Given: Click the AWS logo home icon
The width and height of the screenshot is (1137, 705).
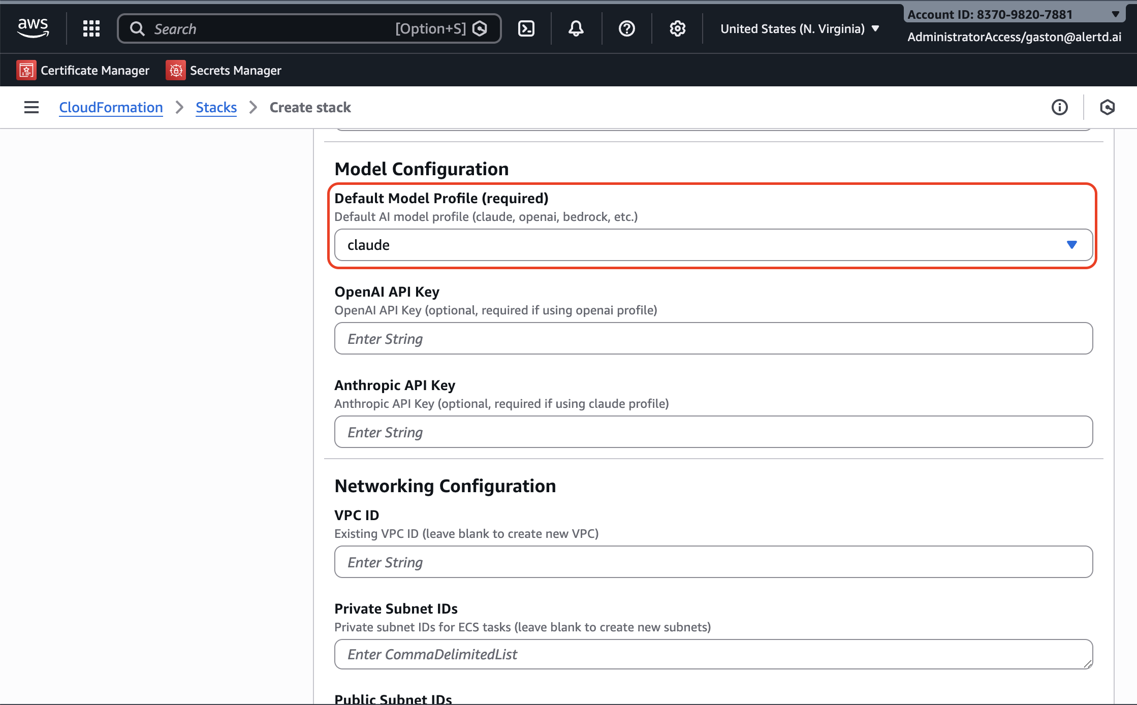Looking at the screenshot, I should pyautogui.click(x=33, y=28).
